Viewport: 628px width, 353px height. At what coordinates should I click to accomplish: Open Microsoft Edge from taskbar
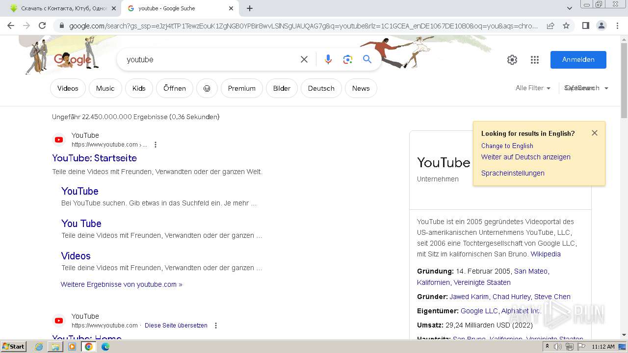pos(105,347)
